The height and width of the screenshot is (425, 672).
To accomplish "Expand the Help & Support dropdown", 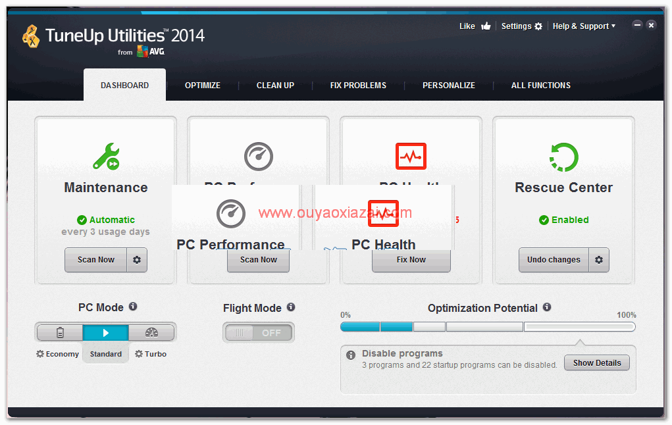I will click(584, 26).
